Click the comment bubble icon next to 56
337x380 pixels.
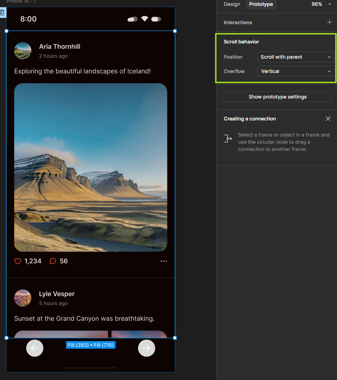pos(53,261)
